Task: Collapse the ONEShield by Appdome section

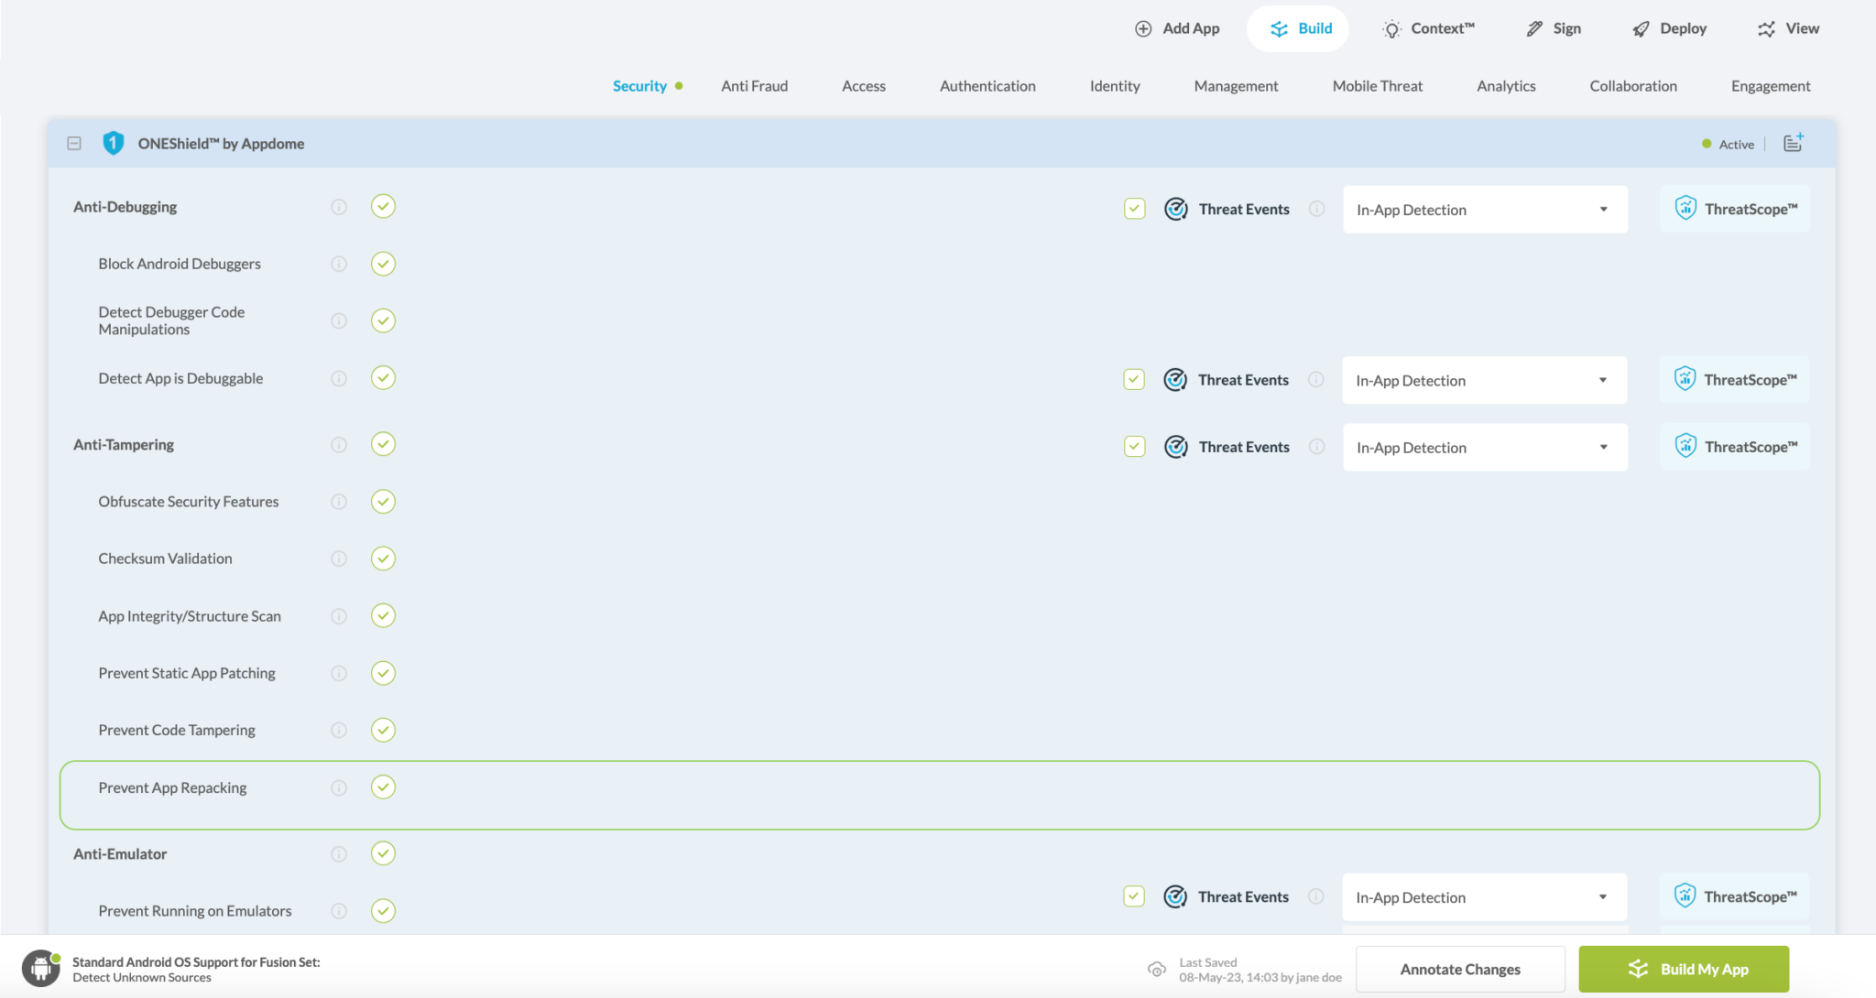Action: click(x=74, y=143)
